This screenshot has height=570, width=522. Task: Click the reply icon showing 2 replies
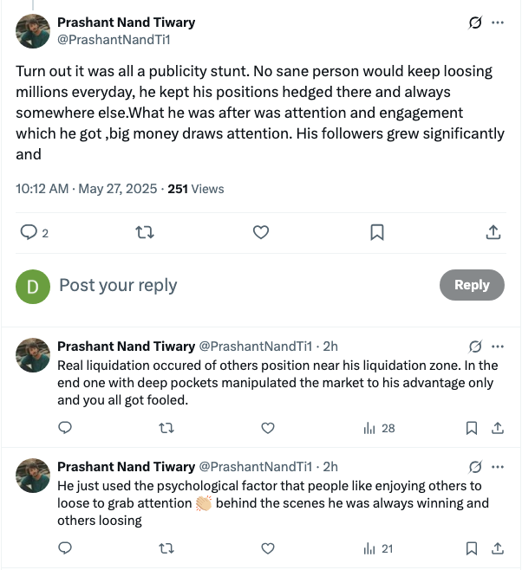29,232
